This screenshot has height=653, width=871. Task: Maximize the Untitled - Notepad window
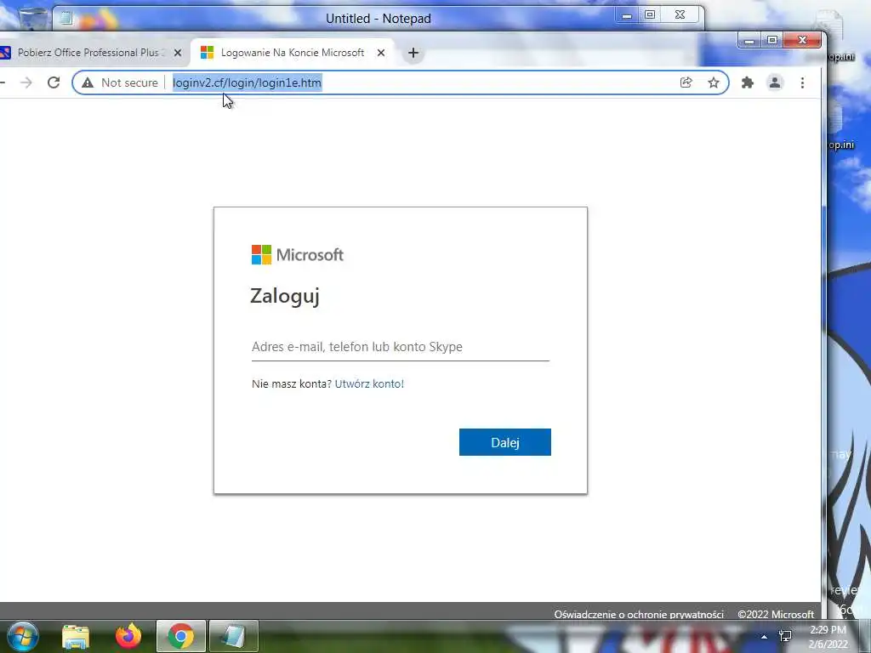pyautogui.click(x=649, y=15)
